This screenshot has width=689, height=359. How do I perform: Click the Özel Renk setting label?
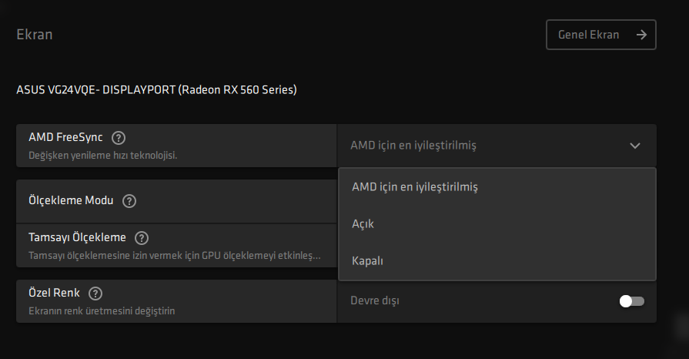pos(54,293)
